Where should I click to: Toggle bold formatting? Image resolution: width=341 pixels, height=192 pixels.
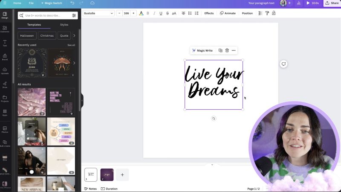pyautogui.click(x=148, y=13)
